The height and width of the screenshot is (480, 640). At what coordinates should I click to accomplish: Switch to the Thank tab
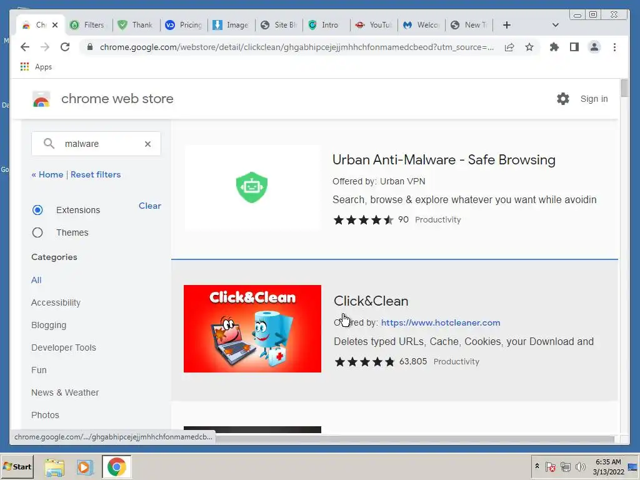point(135,25)
